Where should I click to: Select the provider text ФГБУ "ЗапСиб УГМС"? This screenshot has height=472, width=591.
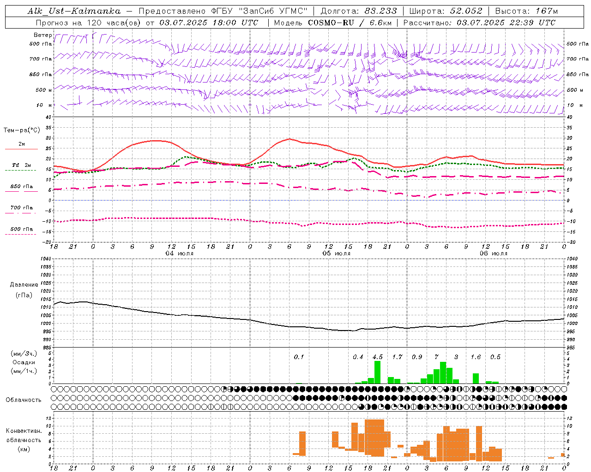(260, 11)
